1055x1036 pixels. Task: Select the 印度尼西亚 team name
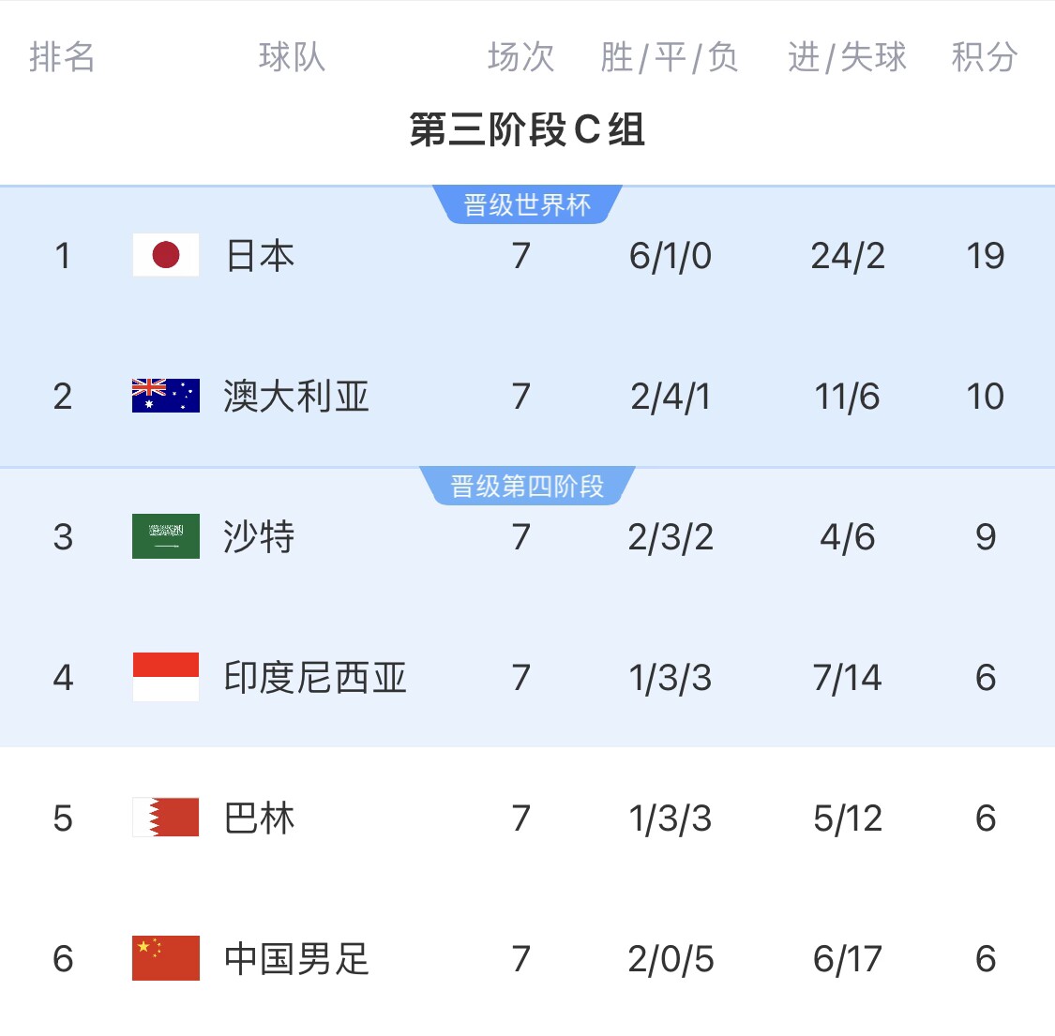coord(315,678)
